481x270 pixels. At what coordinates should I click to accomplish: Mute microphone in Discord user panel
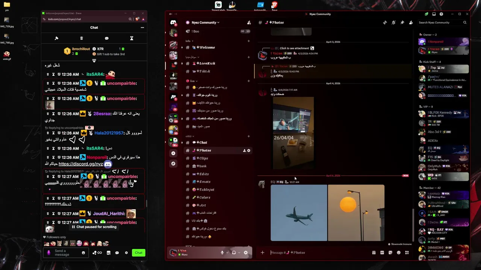pos(222,252)
